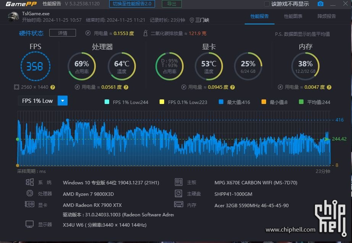Click the cyan FPS 1% Low legend swatch
Screen dimensions: 352x243
click(x=107, y=102)
